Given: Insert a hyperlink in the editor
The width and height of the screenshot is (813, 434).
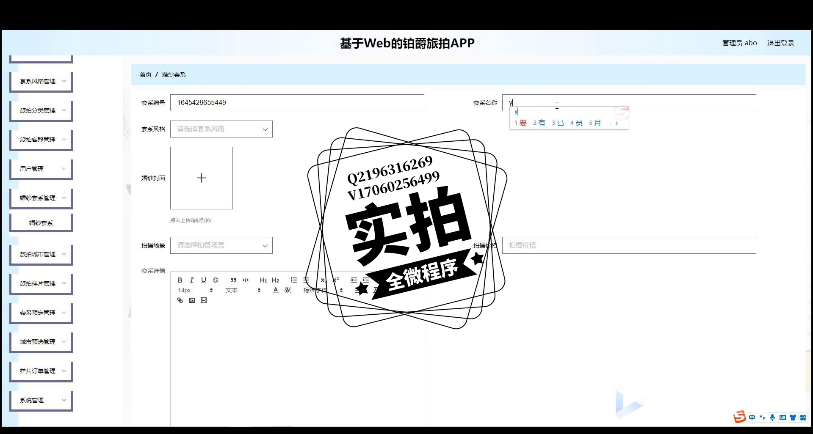Looking at the screenshot, I should coord(180,300).
